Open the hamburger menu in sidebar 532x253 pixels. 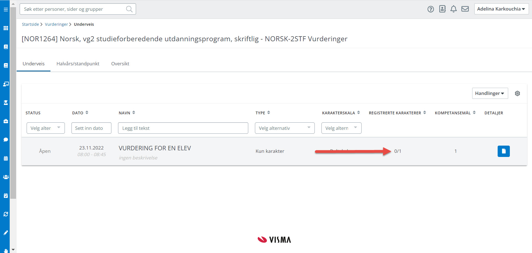[x=6, y=9]
